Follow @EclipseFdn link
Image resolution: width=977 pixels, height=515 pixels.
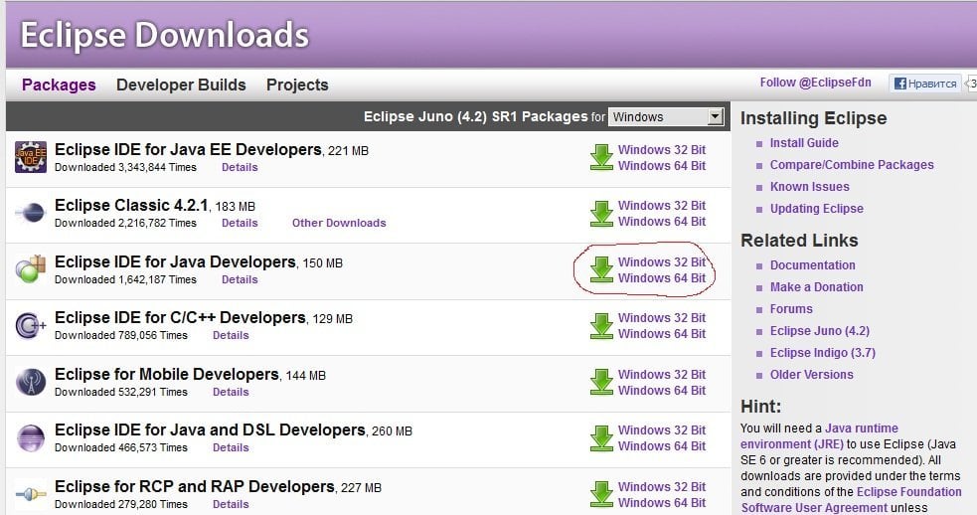815,83
